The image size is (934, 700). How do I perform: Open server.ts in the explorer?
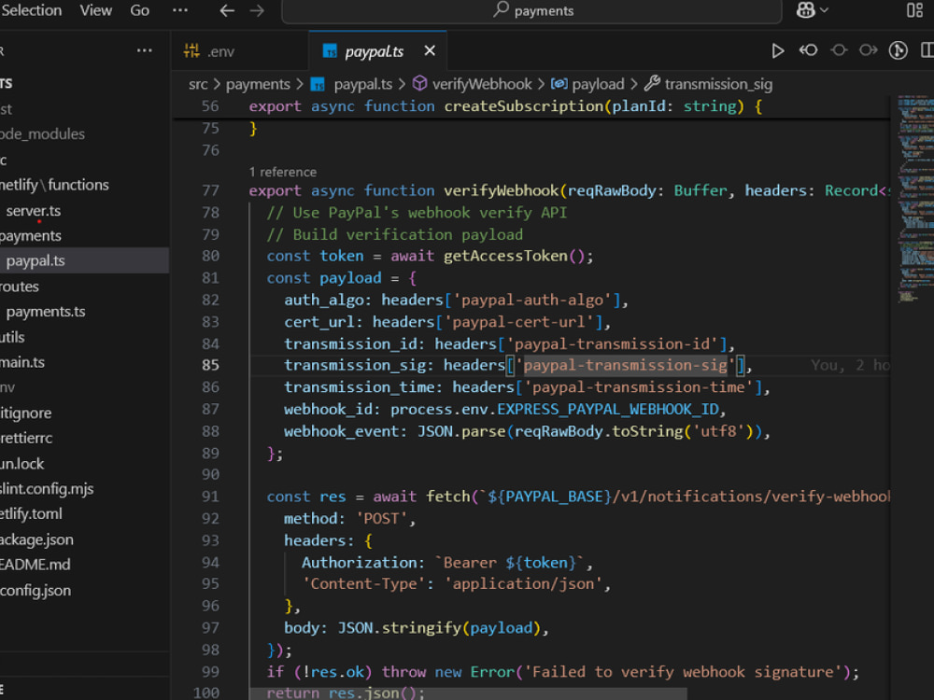coord(34,211)
